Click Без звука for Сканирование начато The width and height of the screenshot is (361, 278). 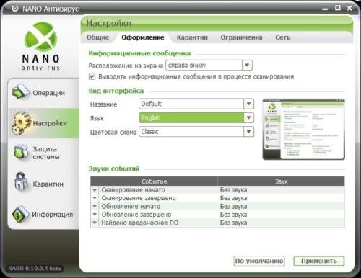[233, 190]
